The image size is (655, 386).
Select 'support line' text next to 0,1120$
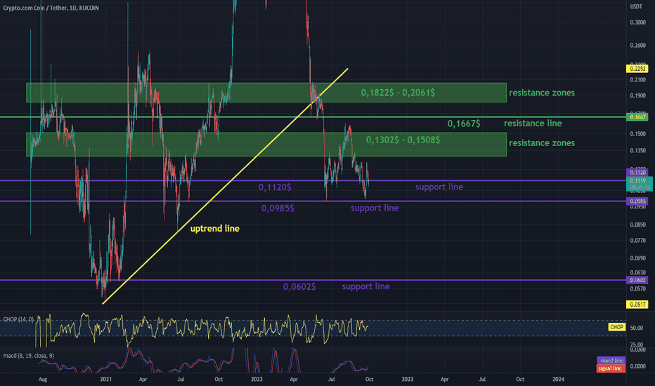click(x=439, y=187)
